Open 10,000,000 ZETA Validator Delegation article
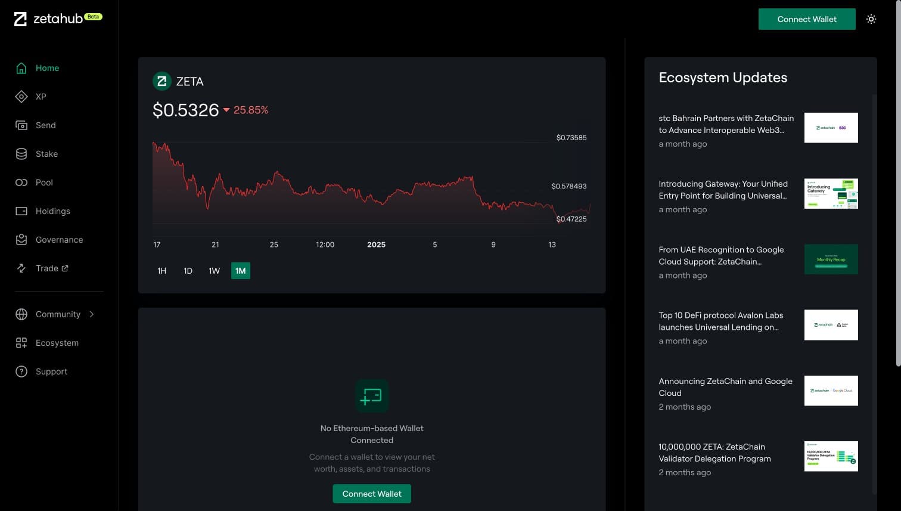Viewport: 901px width, 511px height. tap(714, 453)
